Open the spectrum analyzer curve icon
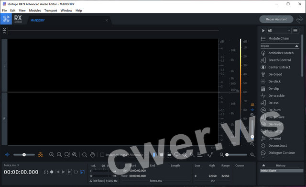 pos(210,155)
